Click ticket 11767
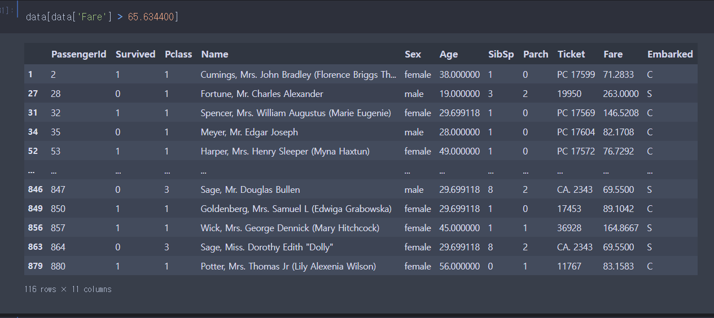 click(569, 266)
